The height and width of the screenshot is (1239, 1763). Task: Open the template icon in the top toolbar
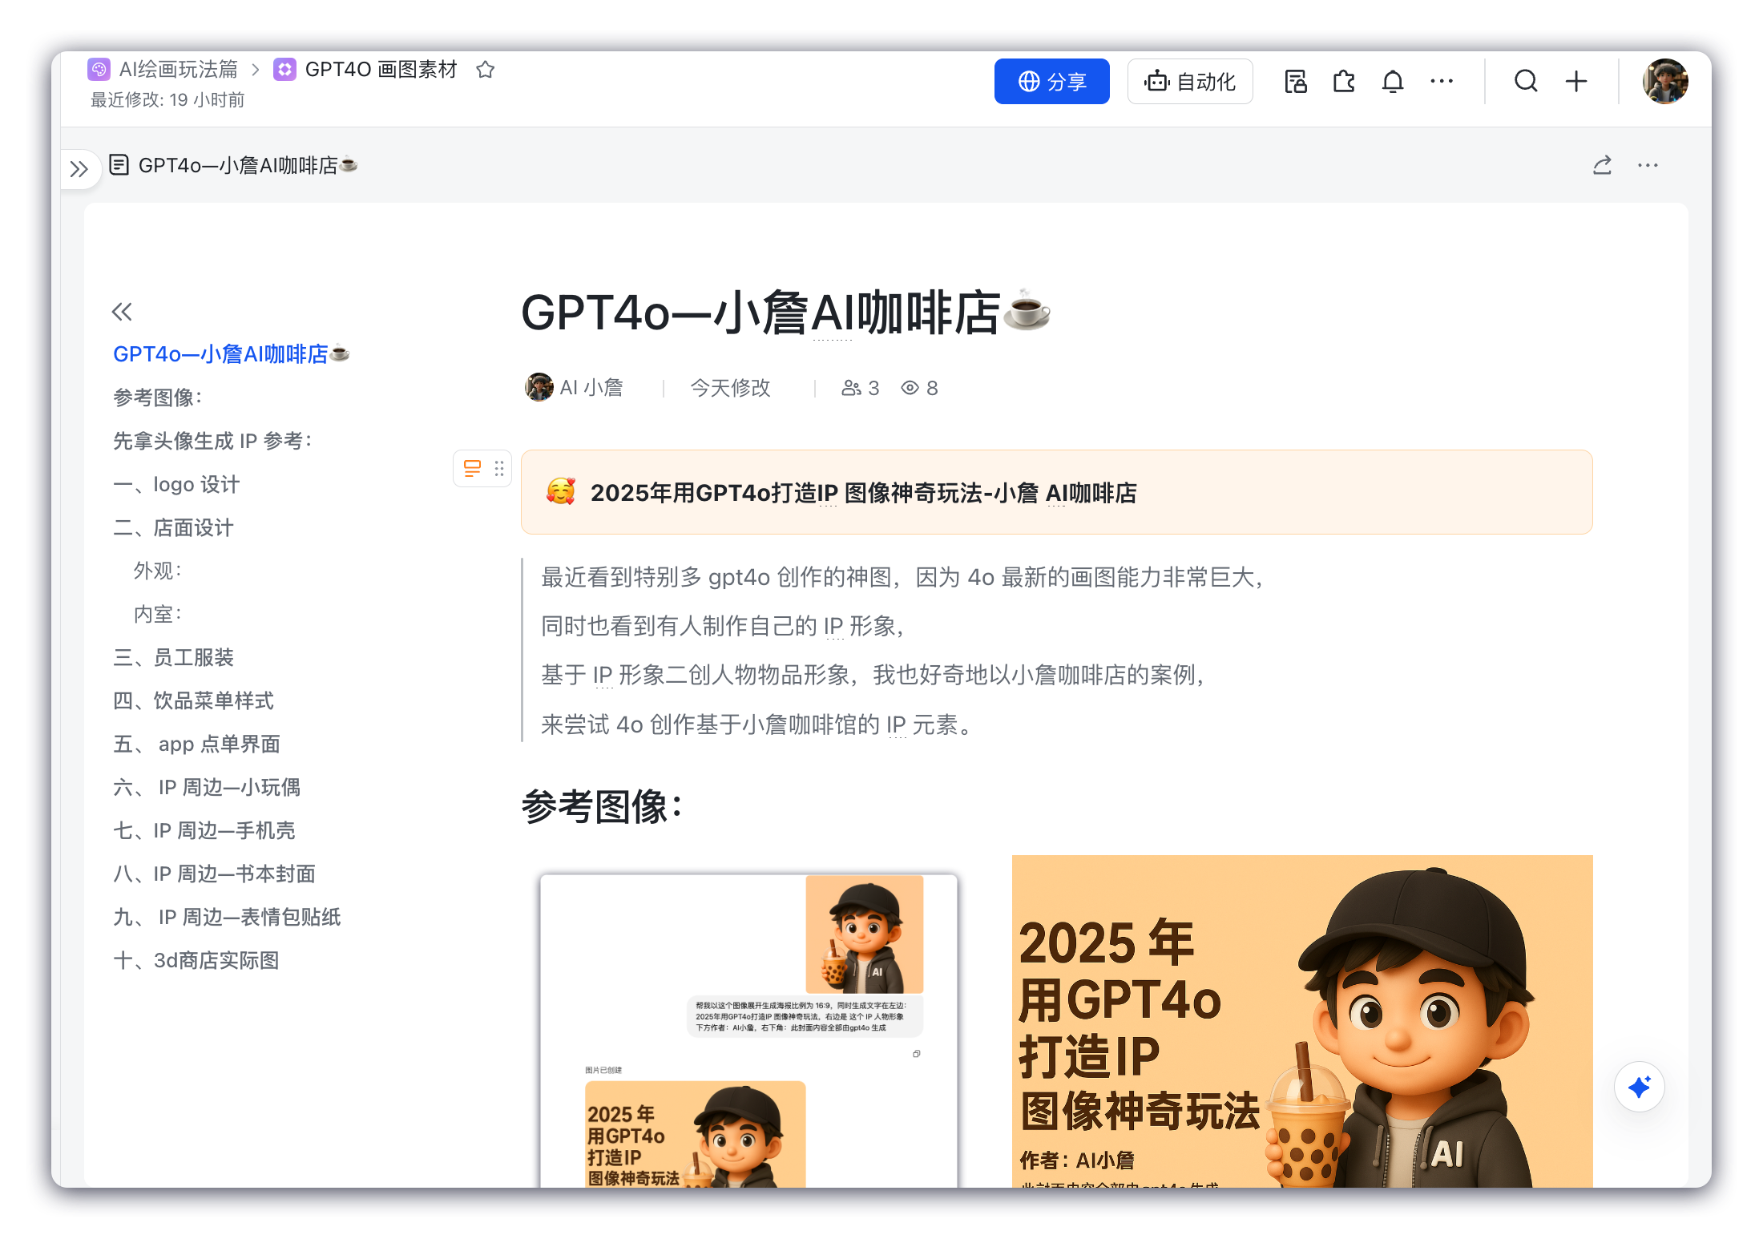(x=1296, y=81)
